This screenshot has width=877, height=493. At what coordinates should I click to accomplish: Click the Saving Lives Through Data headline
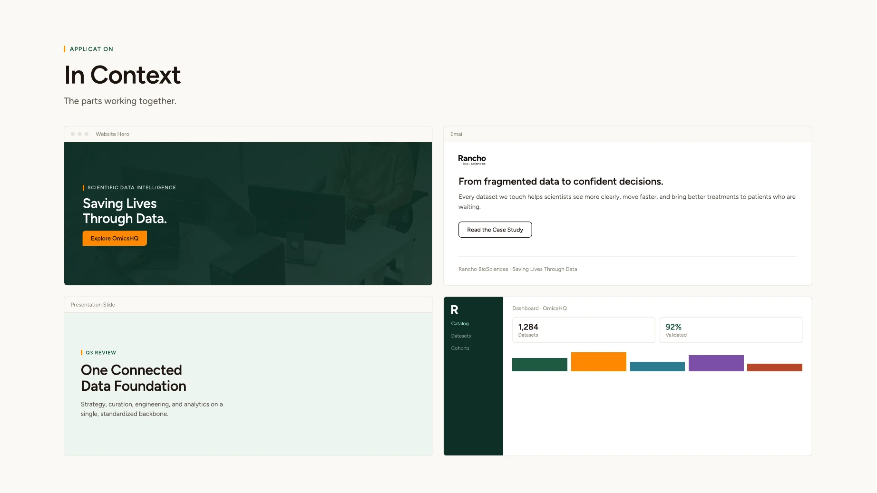tap(125, 211)
